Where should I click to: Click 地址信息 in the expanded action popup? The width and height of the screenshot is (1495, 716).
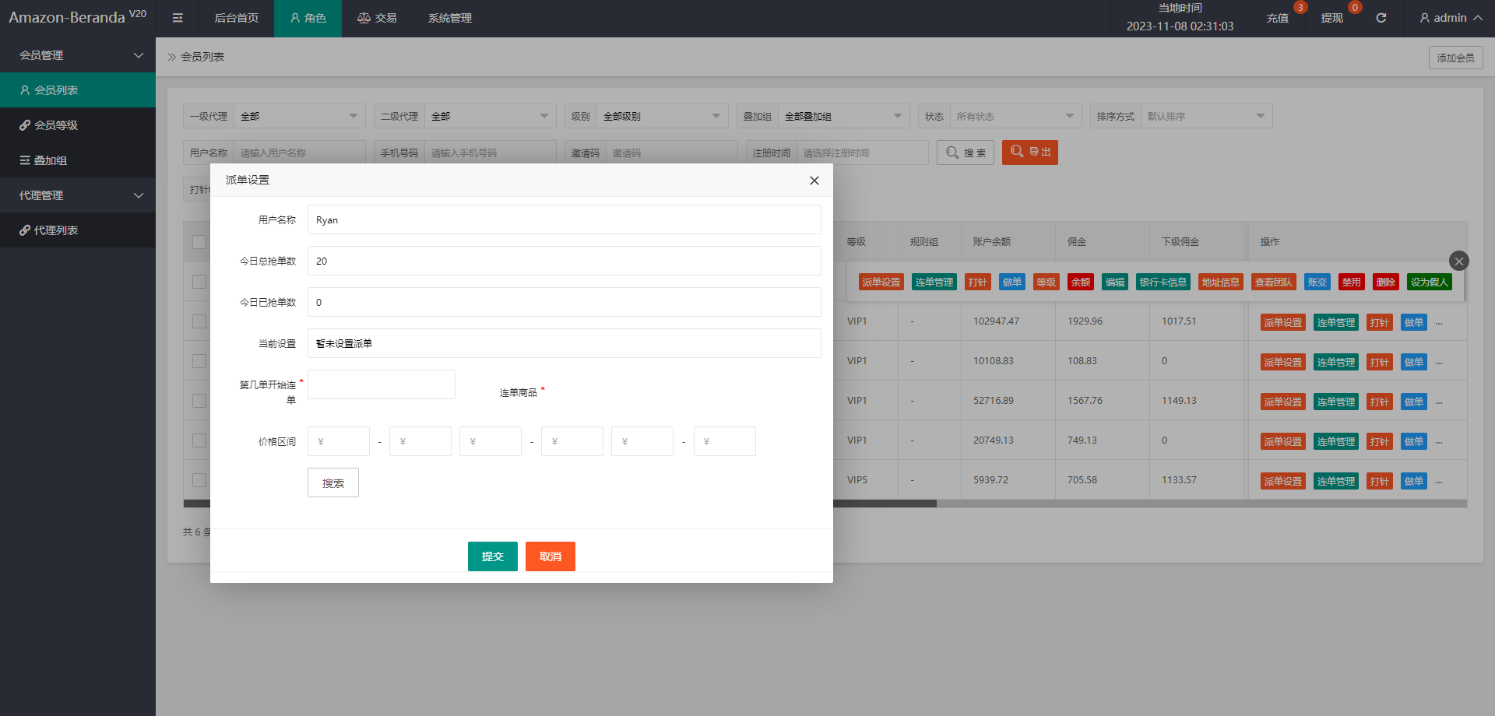pyautogui.click(x=1221, y=282)
